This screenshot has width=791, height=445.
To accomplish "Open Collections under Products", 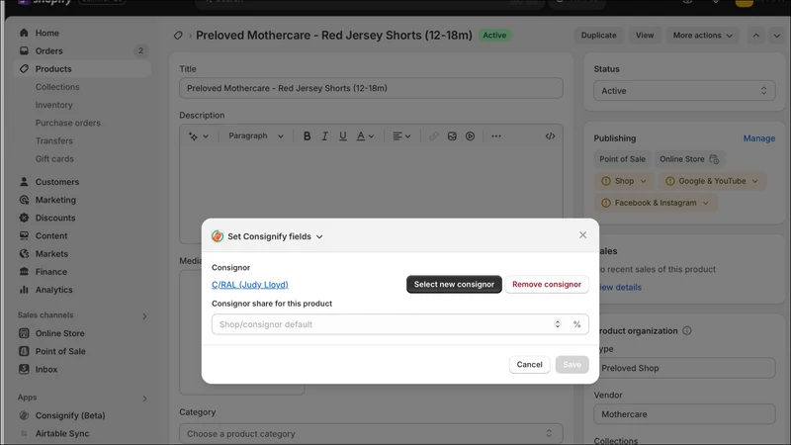I will pyautogui.click(x=57, y=87).
